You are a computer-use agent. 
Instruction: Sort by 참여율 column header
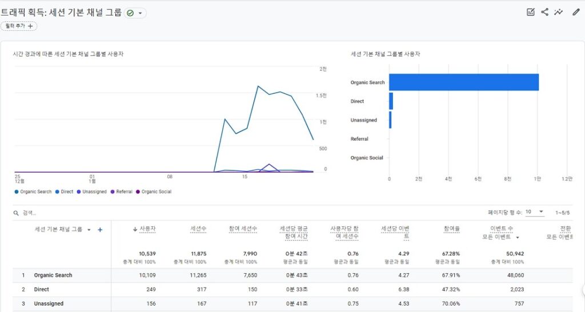click(x=452, y=229)
